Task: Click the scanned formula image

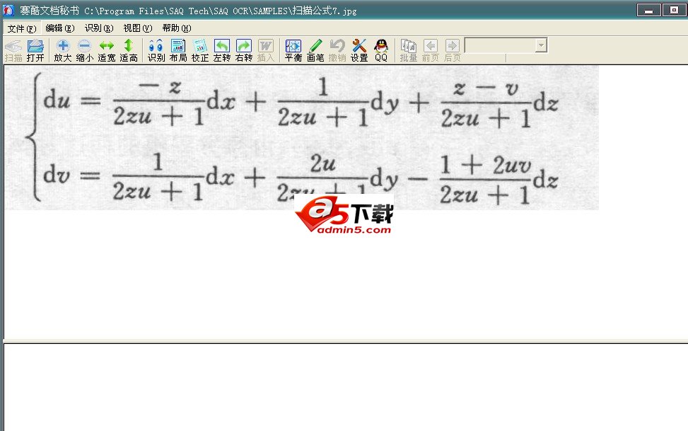Action: pyautogui.click(x=302, y=137)
